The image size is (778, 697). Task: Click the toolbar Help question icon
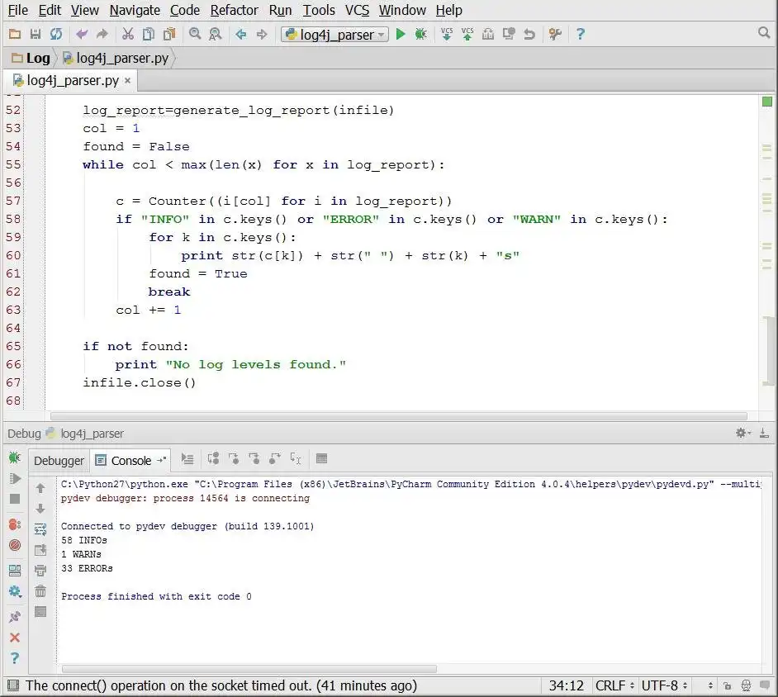tap(581, 34)
